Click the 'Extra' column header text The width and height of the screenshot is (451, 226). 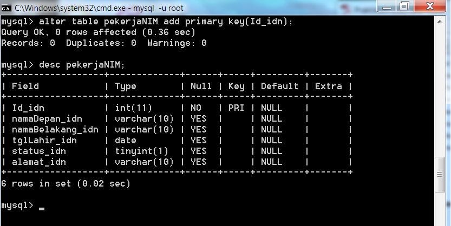(x=328, y=86)
